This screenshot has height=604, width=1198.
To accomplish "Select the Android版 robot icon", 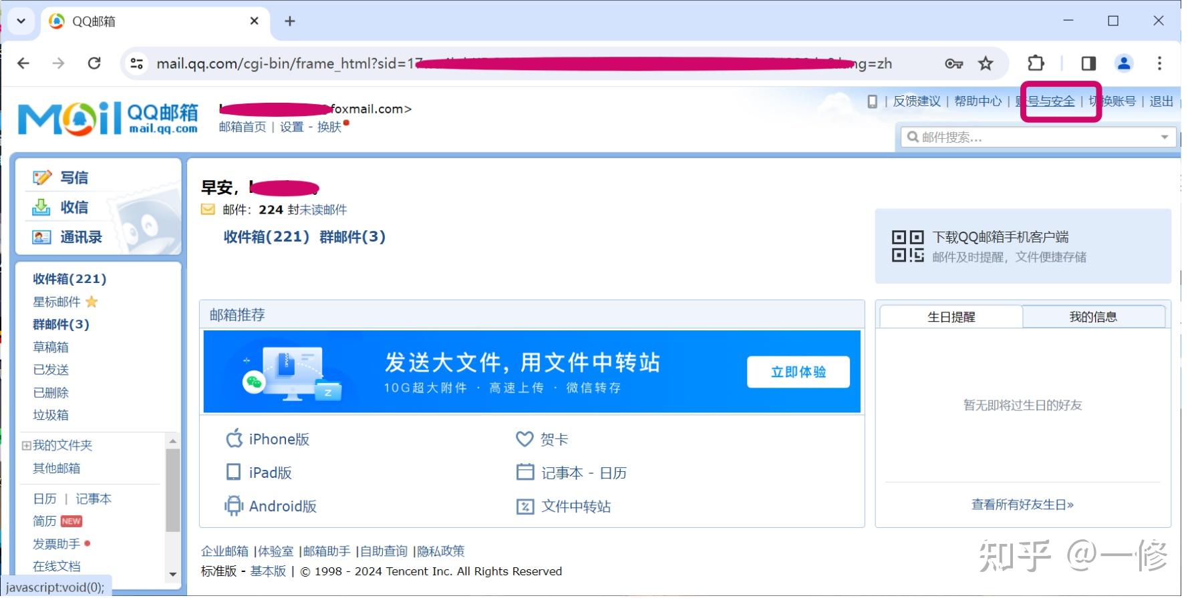I will pyautogui.click(x=233, y=505).
